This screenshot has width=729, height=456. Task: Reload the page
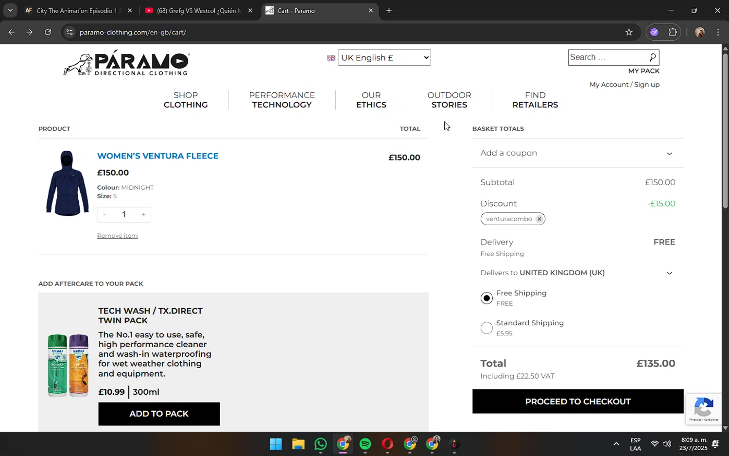pyautogui.click(x=48, y=32)
